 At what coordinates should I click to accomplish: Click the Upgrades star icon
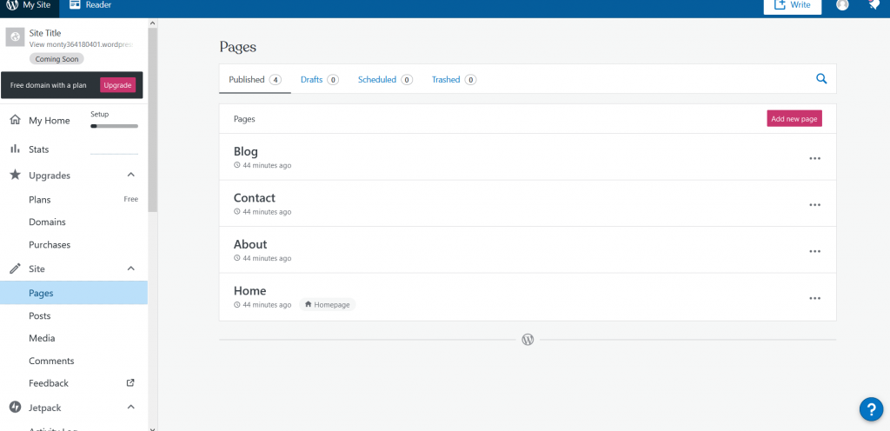tap(16, 175)
